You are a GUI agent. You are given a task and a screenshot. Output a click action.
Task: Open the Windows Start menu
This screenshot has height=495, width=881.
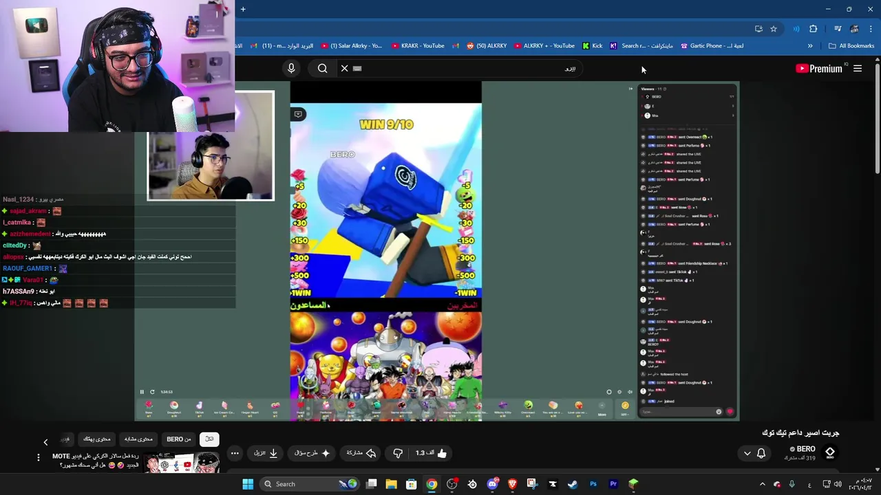(x=248, y=484)
